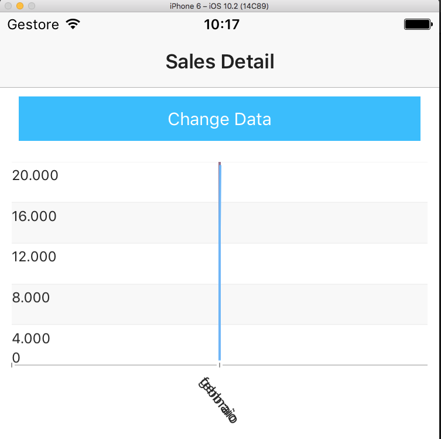Image resolution: width=441 pixels, height=439 pixels.
Task: Click the blue vertical chart bar
Action: point(220,263)
